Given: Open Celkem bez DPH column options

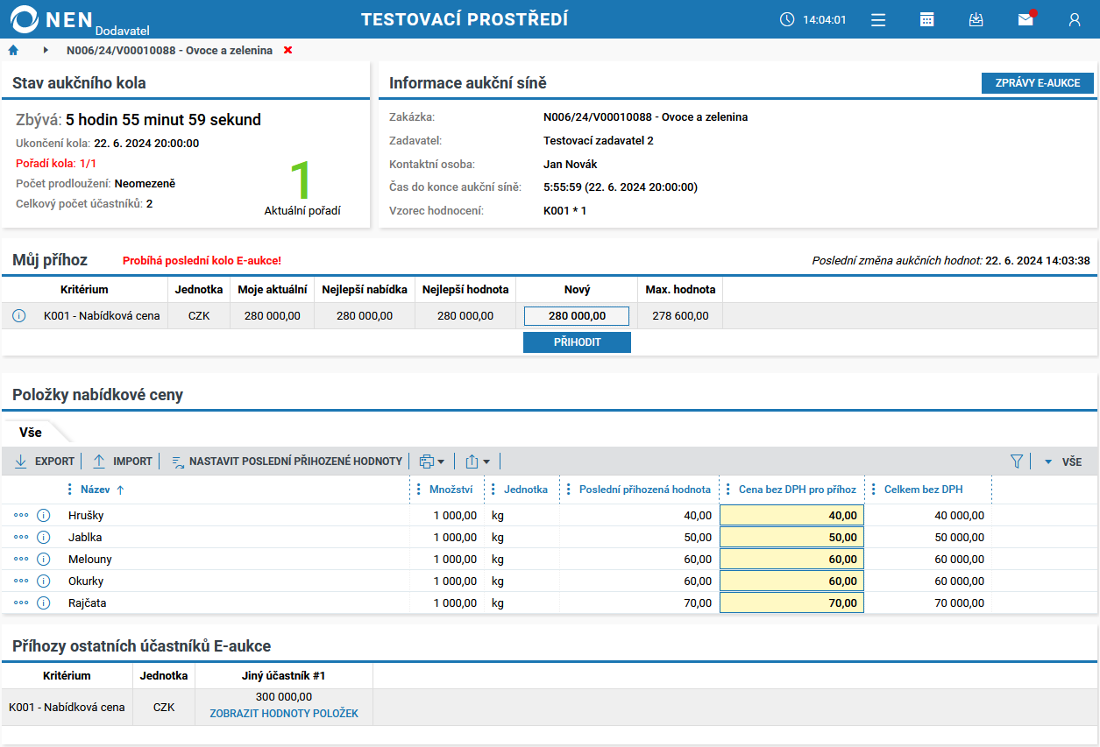Looking at the screenshot, I should (x=874, y=490).
